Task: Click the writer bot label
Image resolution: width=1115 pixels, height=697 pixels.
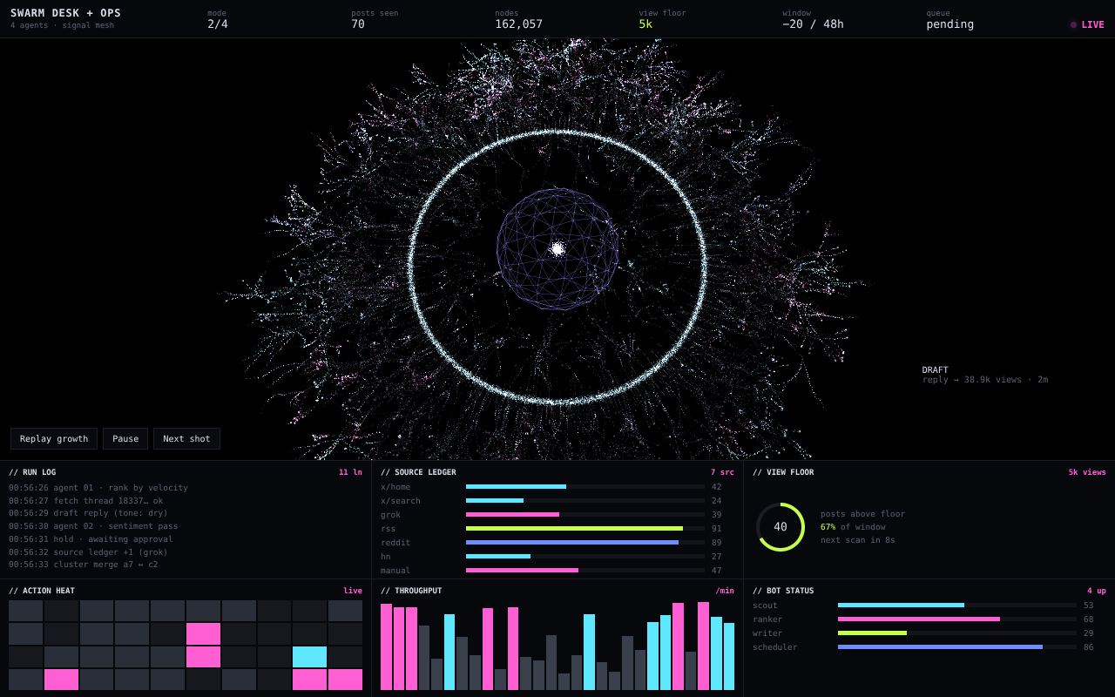Action: point(767,633)
